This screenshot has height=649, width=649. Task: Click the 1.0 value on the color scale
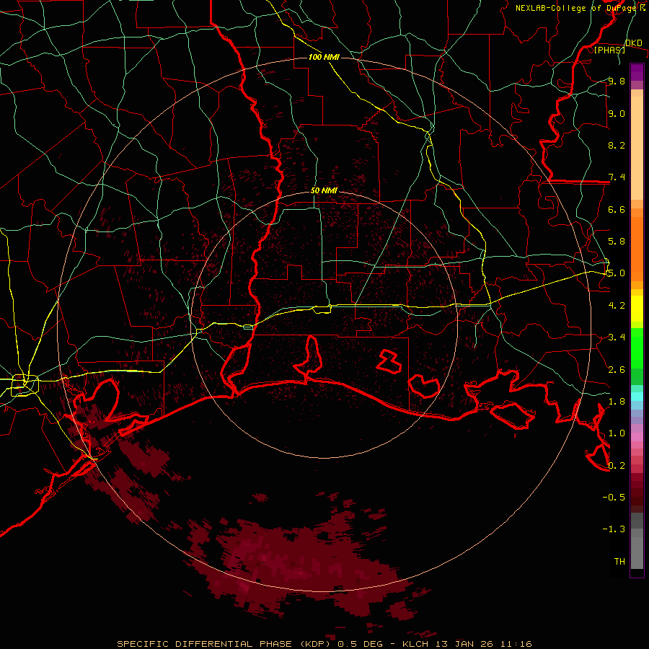click(x=617, y=433)
